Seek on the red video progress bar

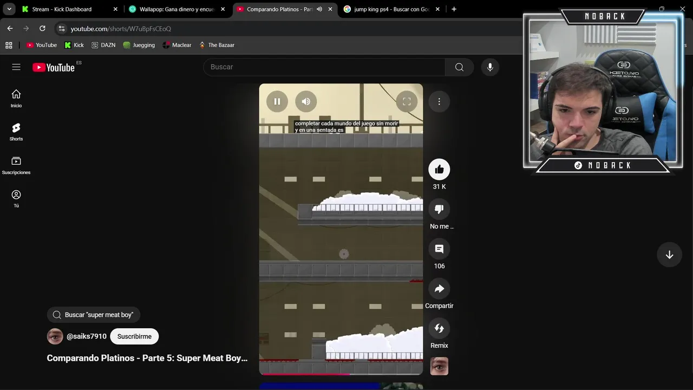click(341, 374)
